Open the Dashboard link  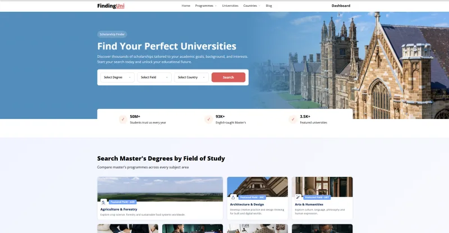click(341, 6)
